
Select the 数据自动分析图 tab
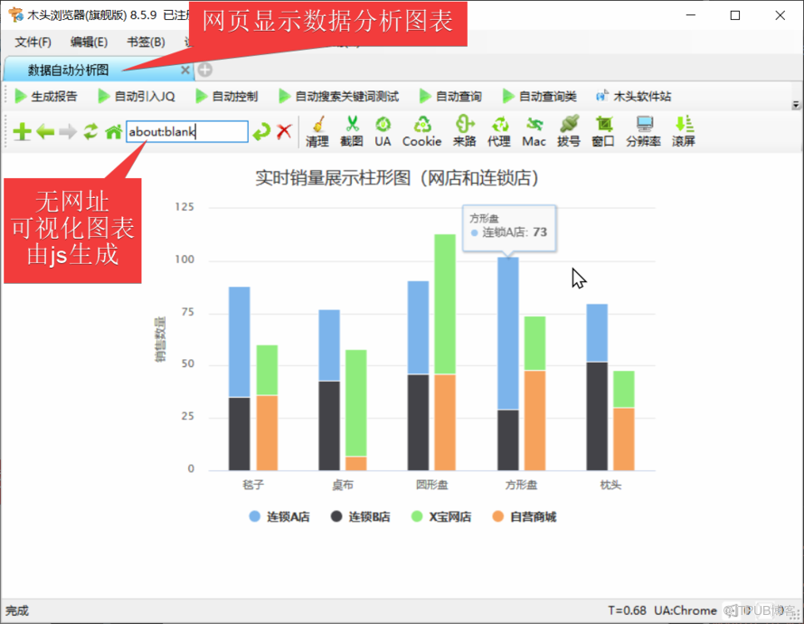tap(98, 70)
